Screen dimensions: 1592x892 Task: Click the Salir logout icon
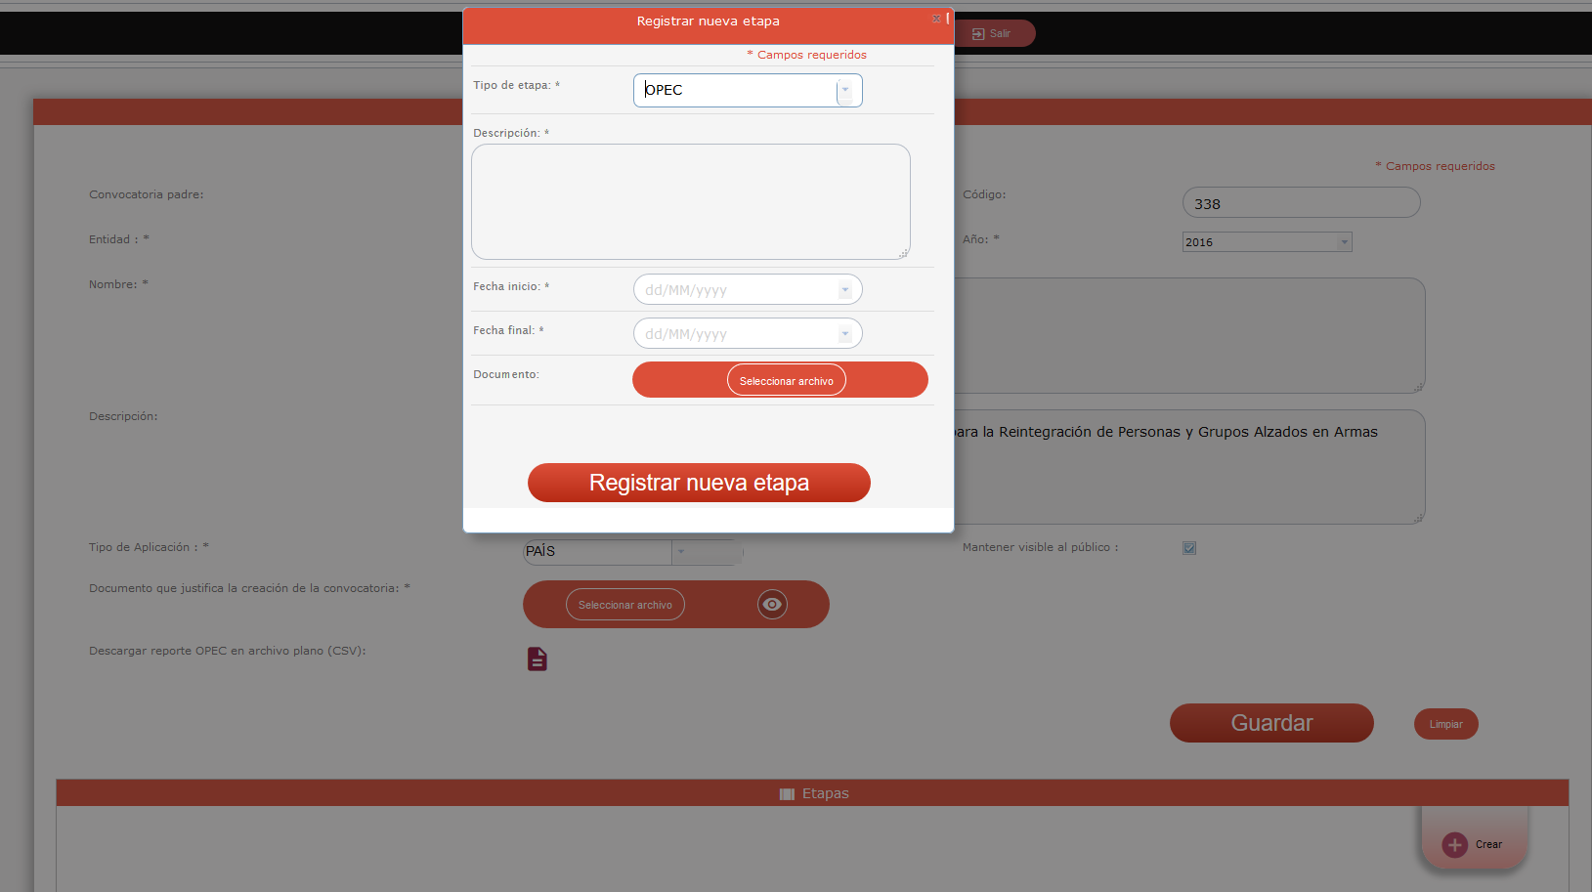[x=978, y=34]
